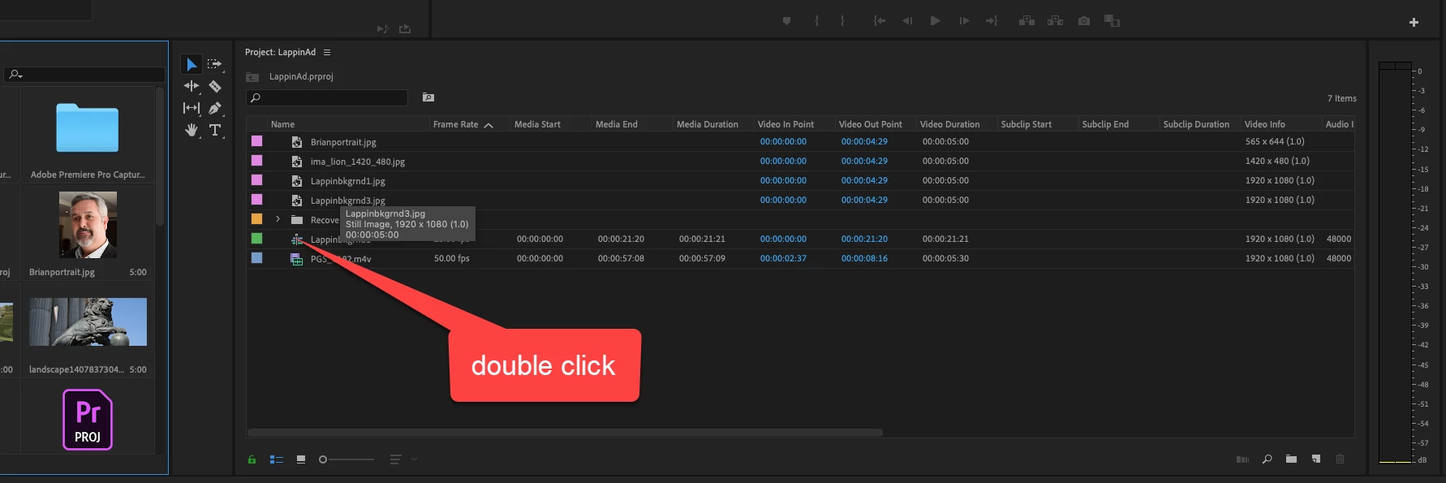Select the Track Select Forward tool
Viewport: 1446px width, 483px height.
coord(214,64)
